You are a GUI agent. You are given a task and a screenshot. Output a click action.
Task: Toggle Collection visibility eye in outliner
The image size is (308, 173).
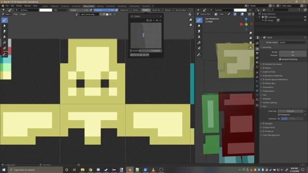[305, 17]
